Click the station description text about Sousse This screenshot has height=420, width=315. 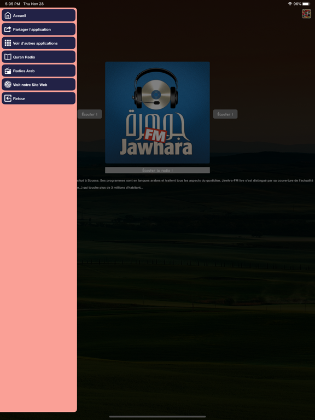(195, 180)
